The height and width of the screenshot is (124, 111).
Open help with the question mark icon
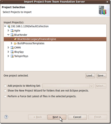point(6,117)
